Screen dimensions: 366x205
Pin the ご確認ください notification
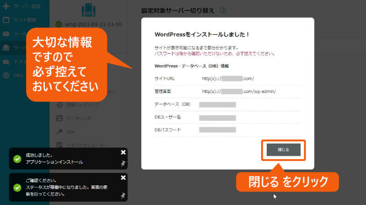123,196
